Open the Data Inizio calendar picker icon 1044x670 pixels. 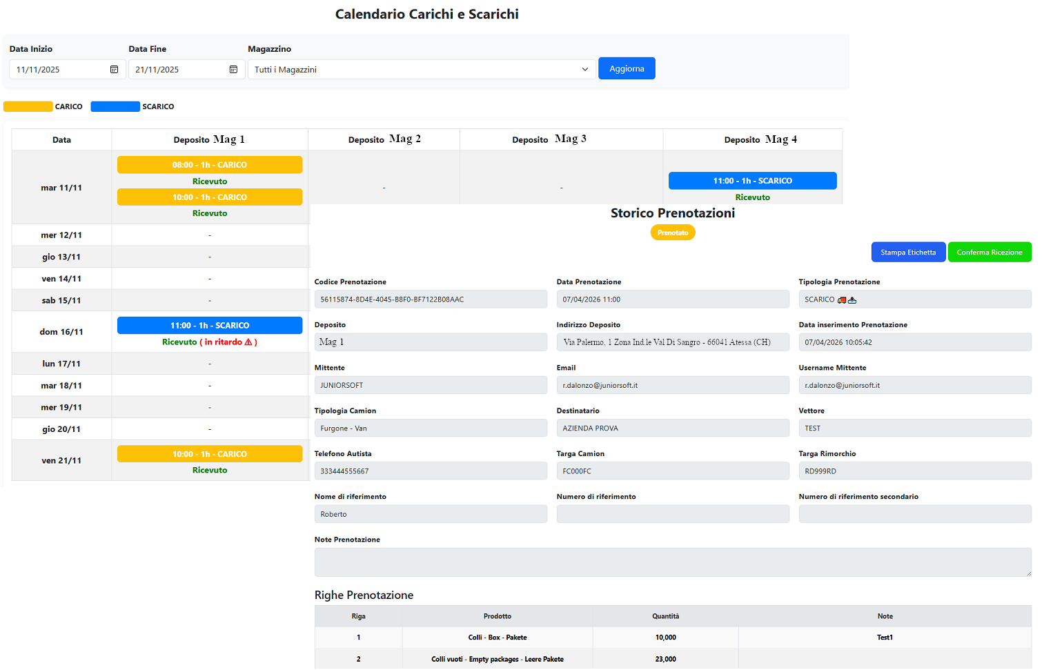(x=114, y=70)
